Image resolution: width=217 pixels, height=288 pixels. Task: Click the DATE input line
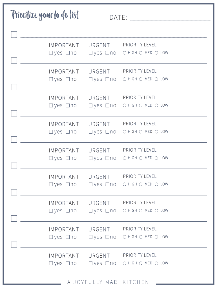170,18
